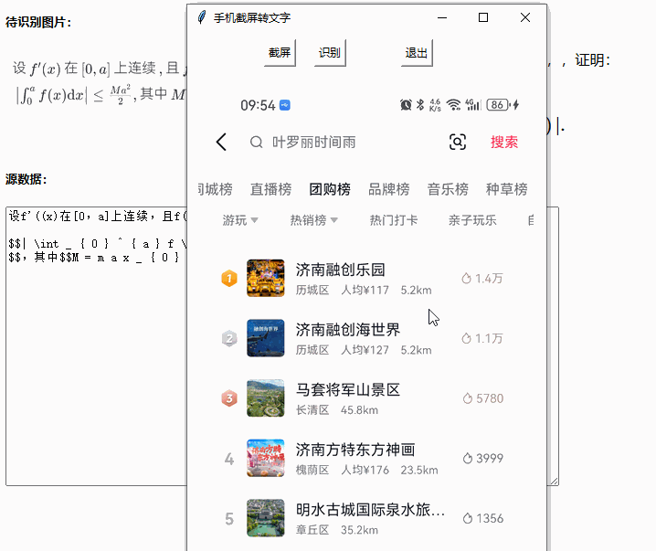
Task: Click the Wi-Fi status icon
Action: click(x=453, y=104)
